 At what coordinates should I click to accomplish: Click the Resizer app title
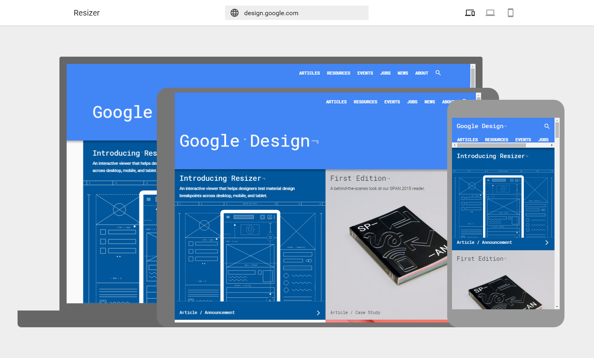pyautogui.click(x=87, y=13)
